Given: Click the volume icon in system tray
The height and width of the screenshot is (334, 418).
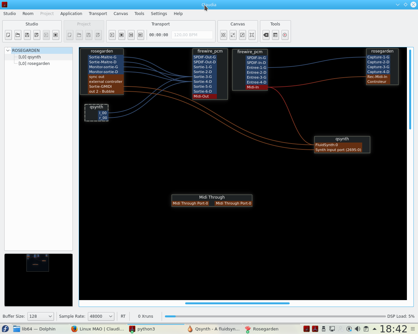Looking at the screenshot, I should coord(358,329).
